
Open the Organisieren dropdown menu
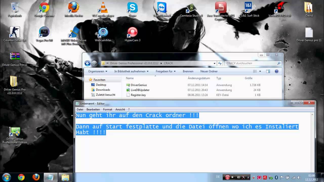(x=98, y=72)
